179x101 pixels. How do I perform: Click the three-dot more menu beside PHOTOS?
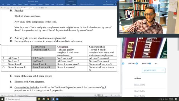point(156,63)
